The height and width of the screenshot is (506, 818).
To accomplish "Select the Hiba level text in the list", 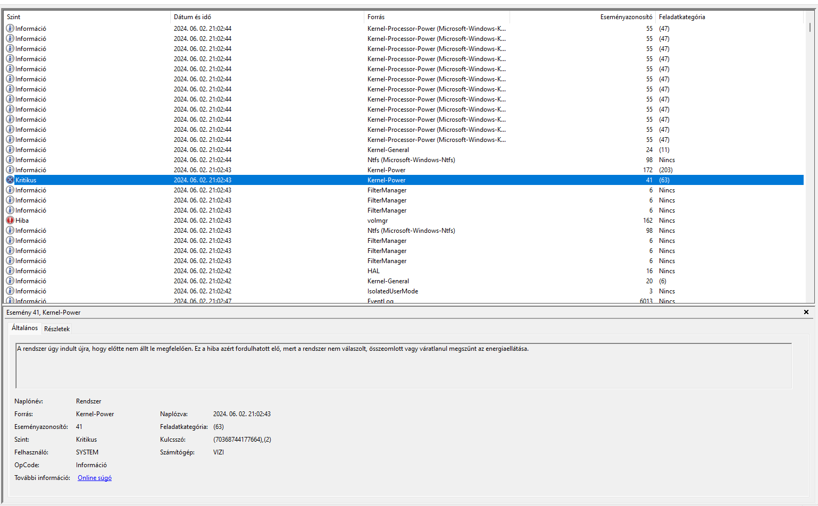I will [x=22, y=221].
